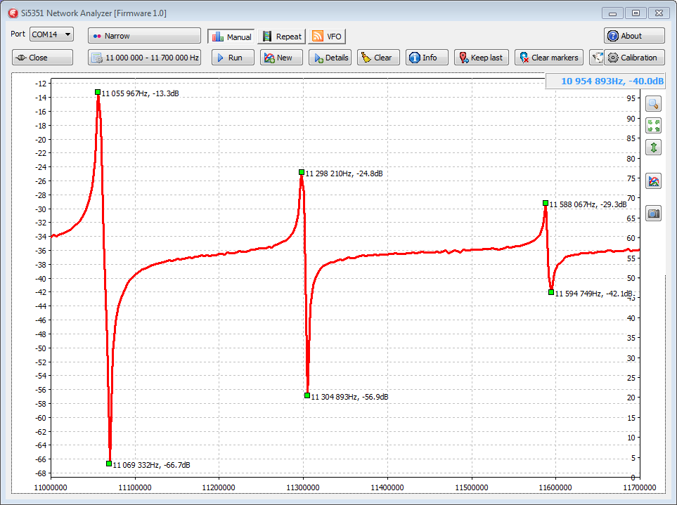677x505 pixels.
Task: Click the marker at 11 069 332Hz dip
Action: 109,464
